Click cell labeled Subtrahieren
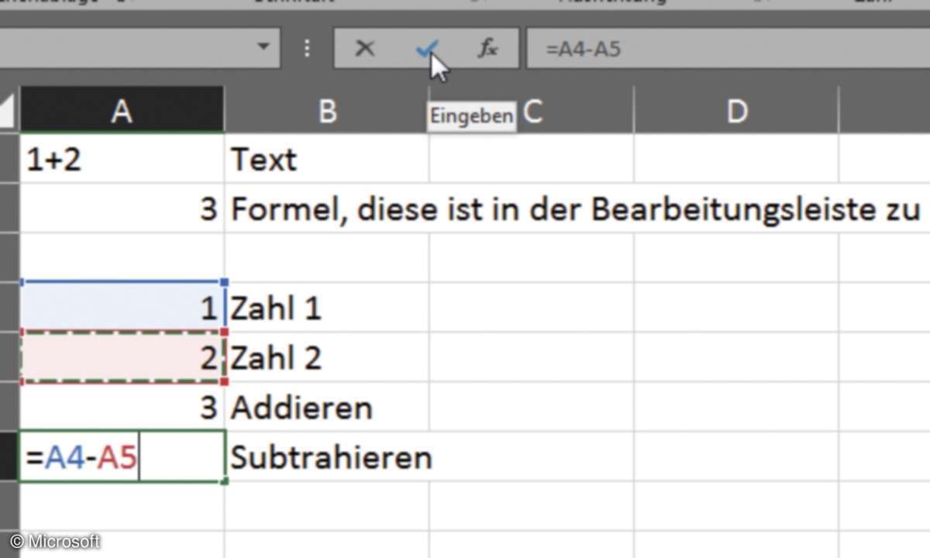Viewport: 930px width, 558px height. (x=326, y=457)
